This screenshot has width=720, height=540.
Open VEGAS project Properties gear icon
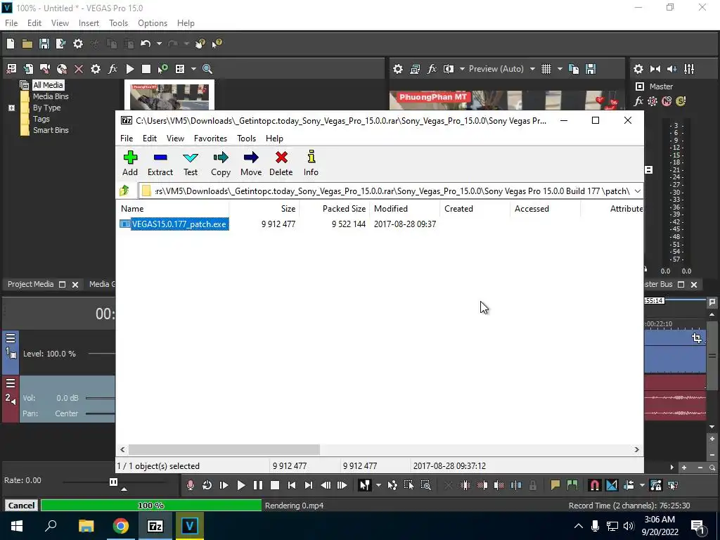78,44
